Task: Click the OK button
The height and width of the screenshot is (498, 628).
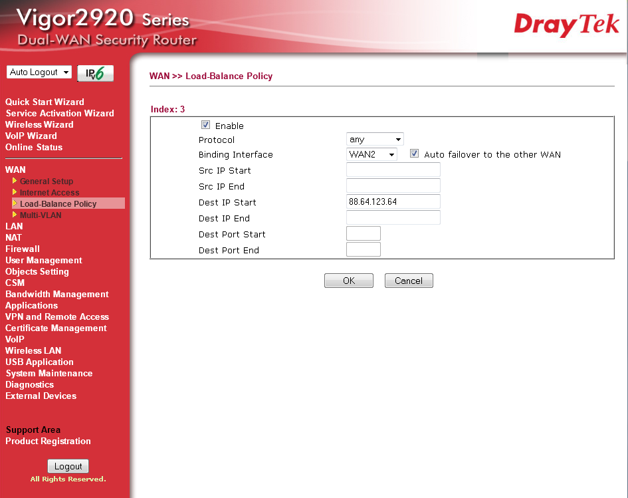Action: click(348, 280)
